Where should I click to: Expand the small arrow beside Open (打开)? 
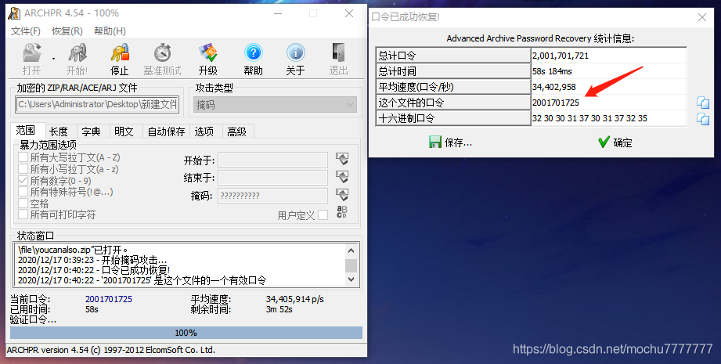click(53, 59)
